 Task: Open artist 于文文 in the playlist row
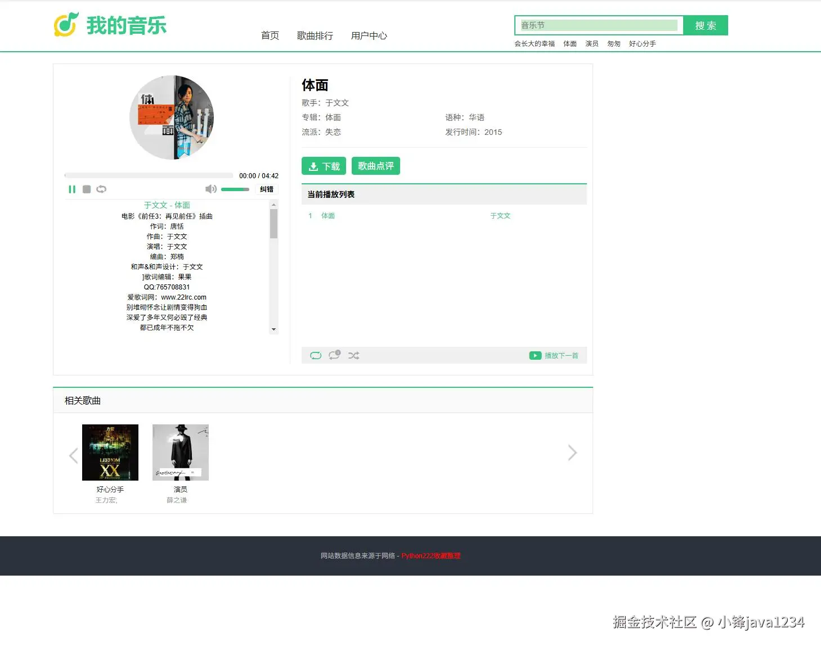(x=500, y=216)
